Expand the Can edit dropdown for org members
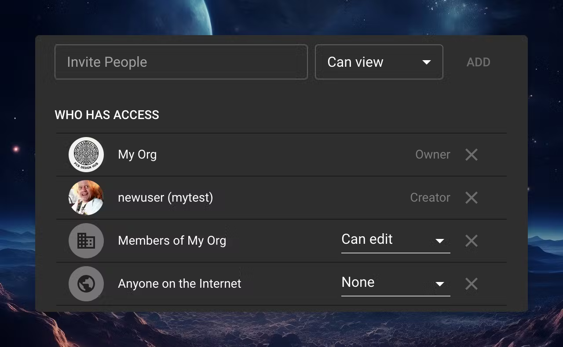 [x=395, y=240]
